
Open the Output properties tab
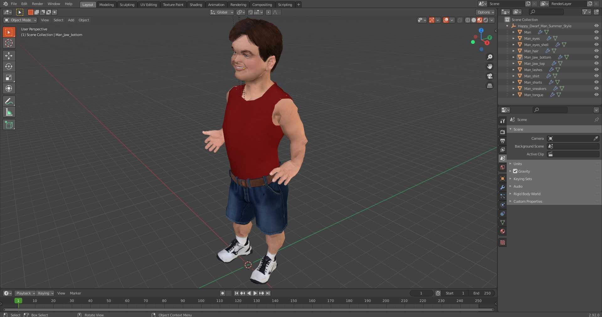503,141
